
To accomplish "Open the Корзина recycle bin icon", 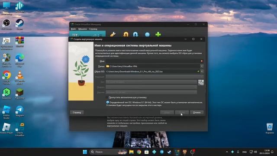I will click(270, 128).
